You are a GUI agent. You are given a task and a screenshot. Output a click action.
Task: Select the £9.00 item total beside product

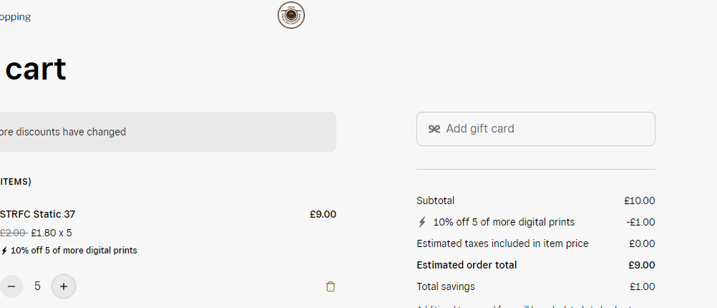[x=323, y=214]
